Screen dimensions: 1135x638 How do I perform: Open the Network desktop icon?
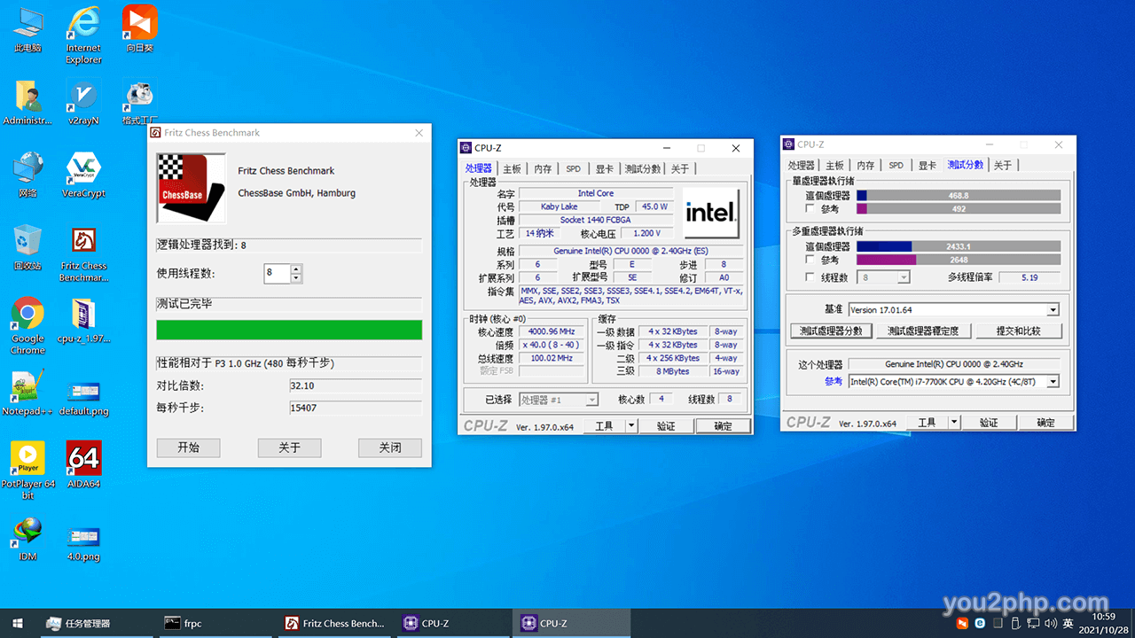pyautogui.click(x=27, y=175)
